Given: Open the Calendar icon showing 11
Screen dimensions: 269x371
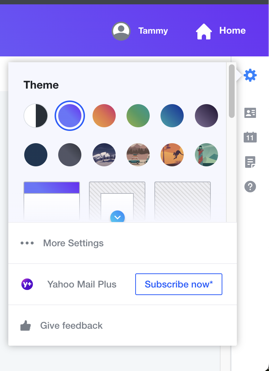Looking at the screenshot, I should pos(250,137).
